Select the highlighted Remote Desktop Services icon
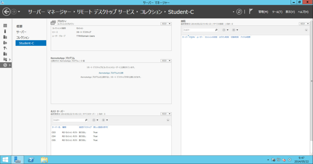 pos(5,65)
